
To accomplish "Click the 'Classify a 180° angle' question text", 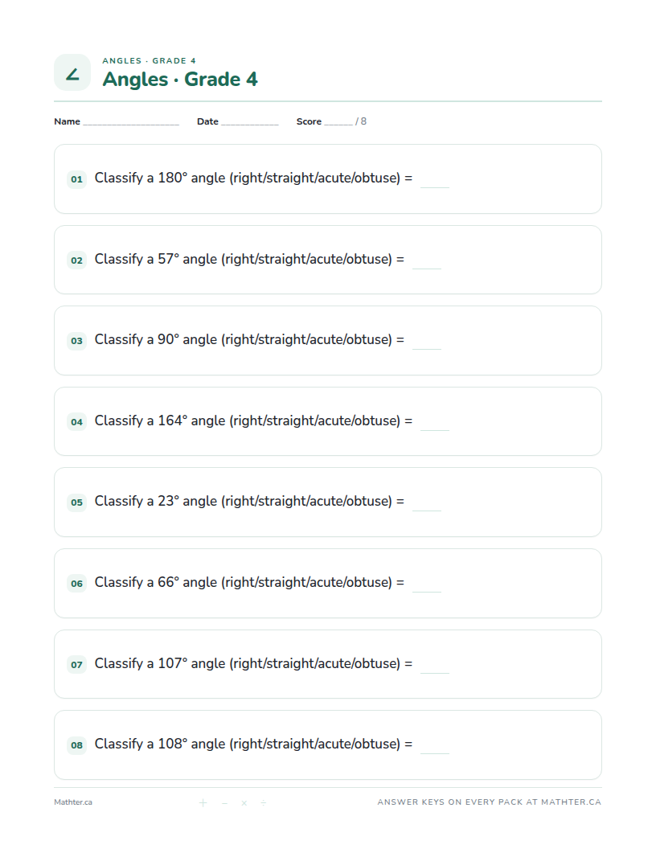I will coord(253,178).
